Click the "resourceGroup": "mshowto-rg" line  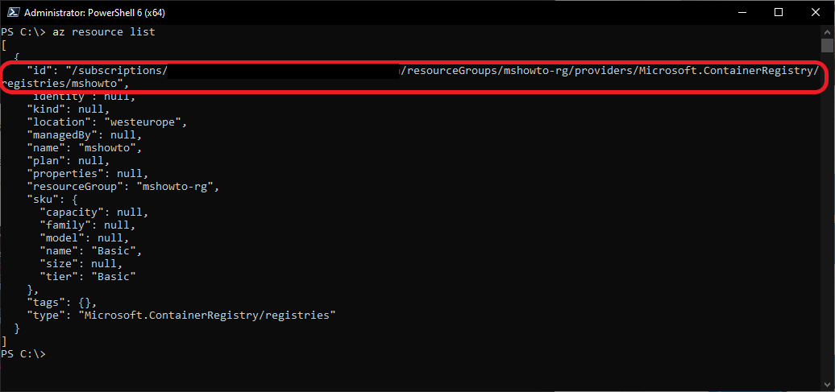point(123,186)
